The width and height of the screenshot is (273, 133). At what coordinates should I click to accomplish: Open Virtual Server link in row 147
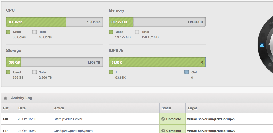211,131
